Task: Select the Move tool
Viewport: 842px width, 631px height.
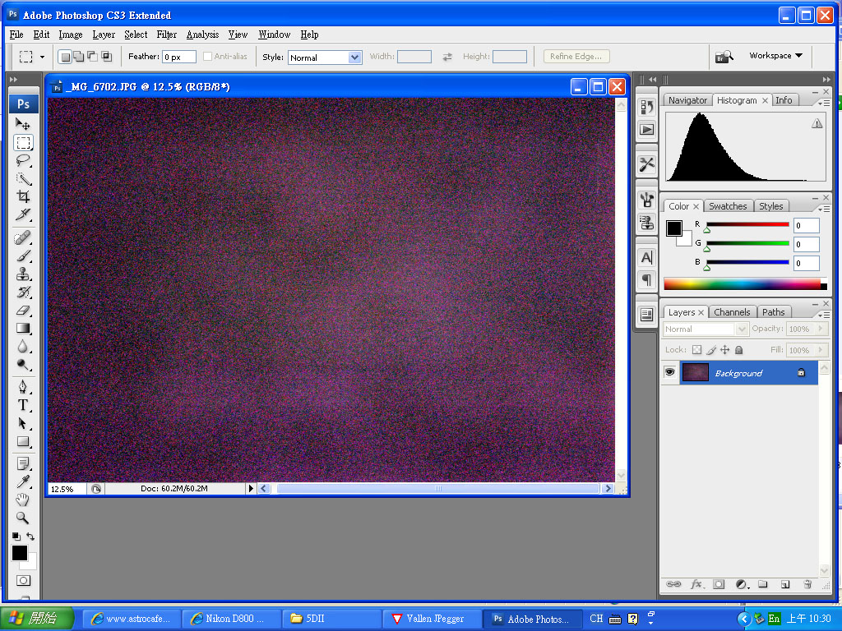Action: click(23, 124)
